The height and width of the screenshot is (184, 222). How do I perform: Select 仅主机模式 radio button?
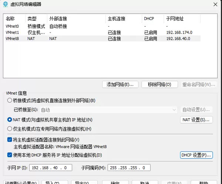pyautogui.click(x=10, y=129)
